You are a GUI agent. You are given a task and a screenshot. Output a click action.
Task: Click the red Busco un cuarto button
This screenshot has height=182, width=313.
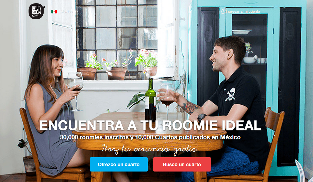point(182,165)
